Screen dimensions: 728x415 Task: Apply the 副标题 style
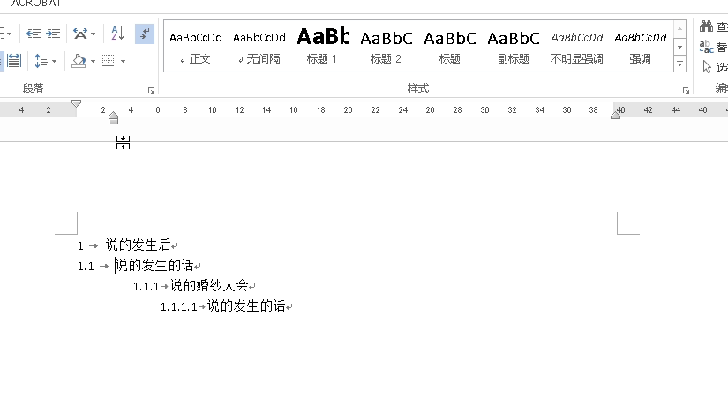click(x=513, y=47)
